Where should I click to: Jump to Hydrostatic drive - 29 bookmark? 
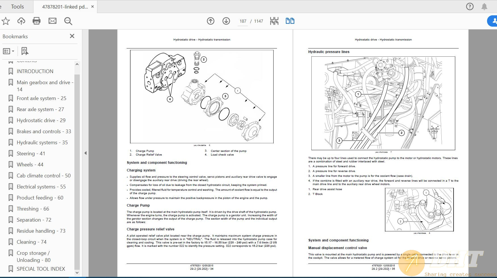pyautogui.click(x=41, y=120)
